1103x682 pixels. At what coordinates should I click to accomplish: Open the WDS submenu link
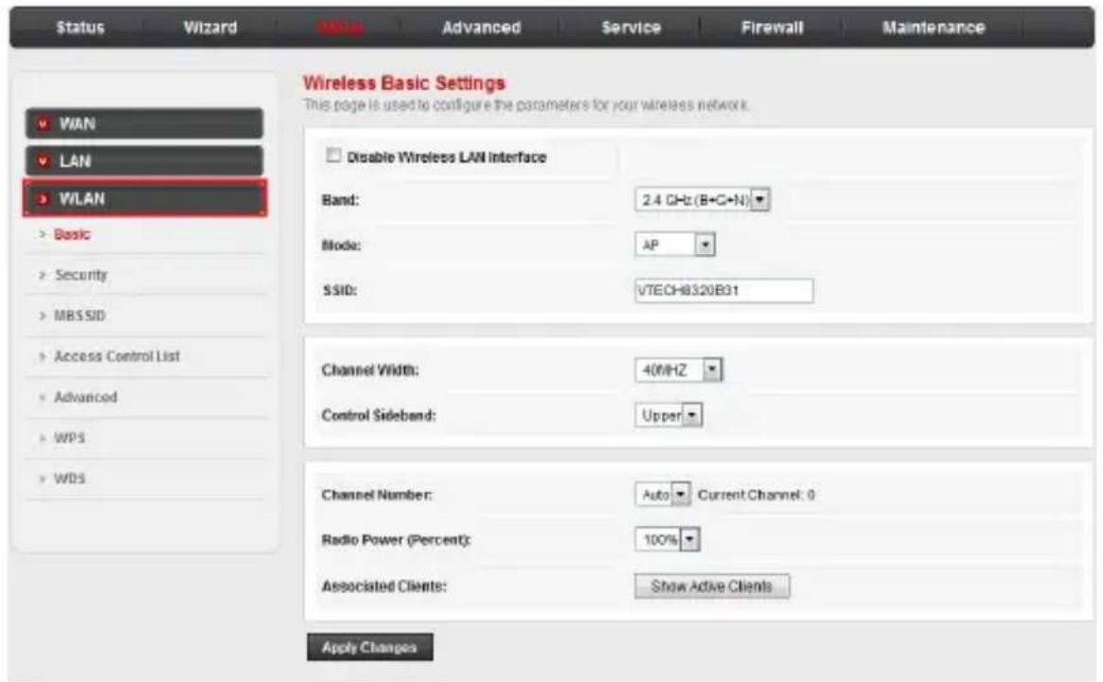(x=70, y=478)
